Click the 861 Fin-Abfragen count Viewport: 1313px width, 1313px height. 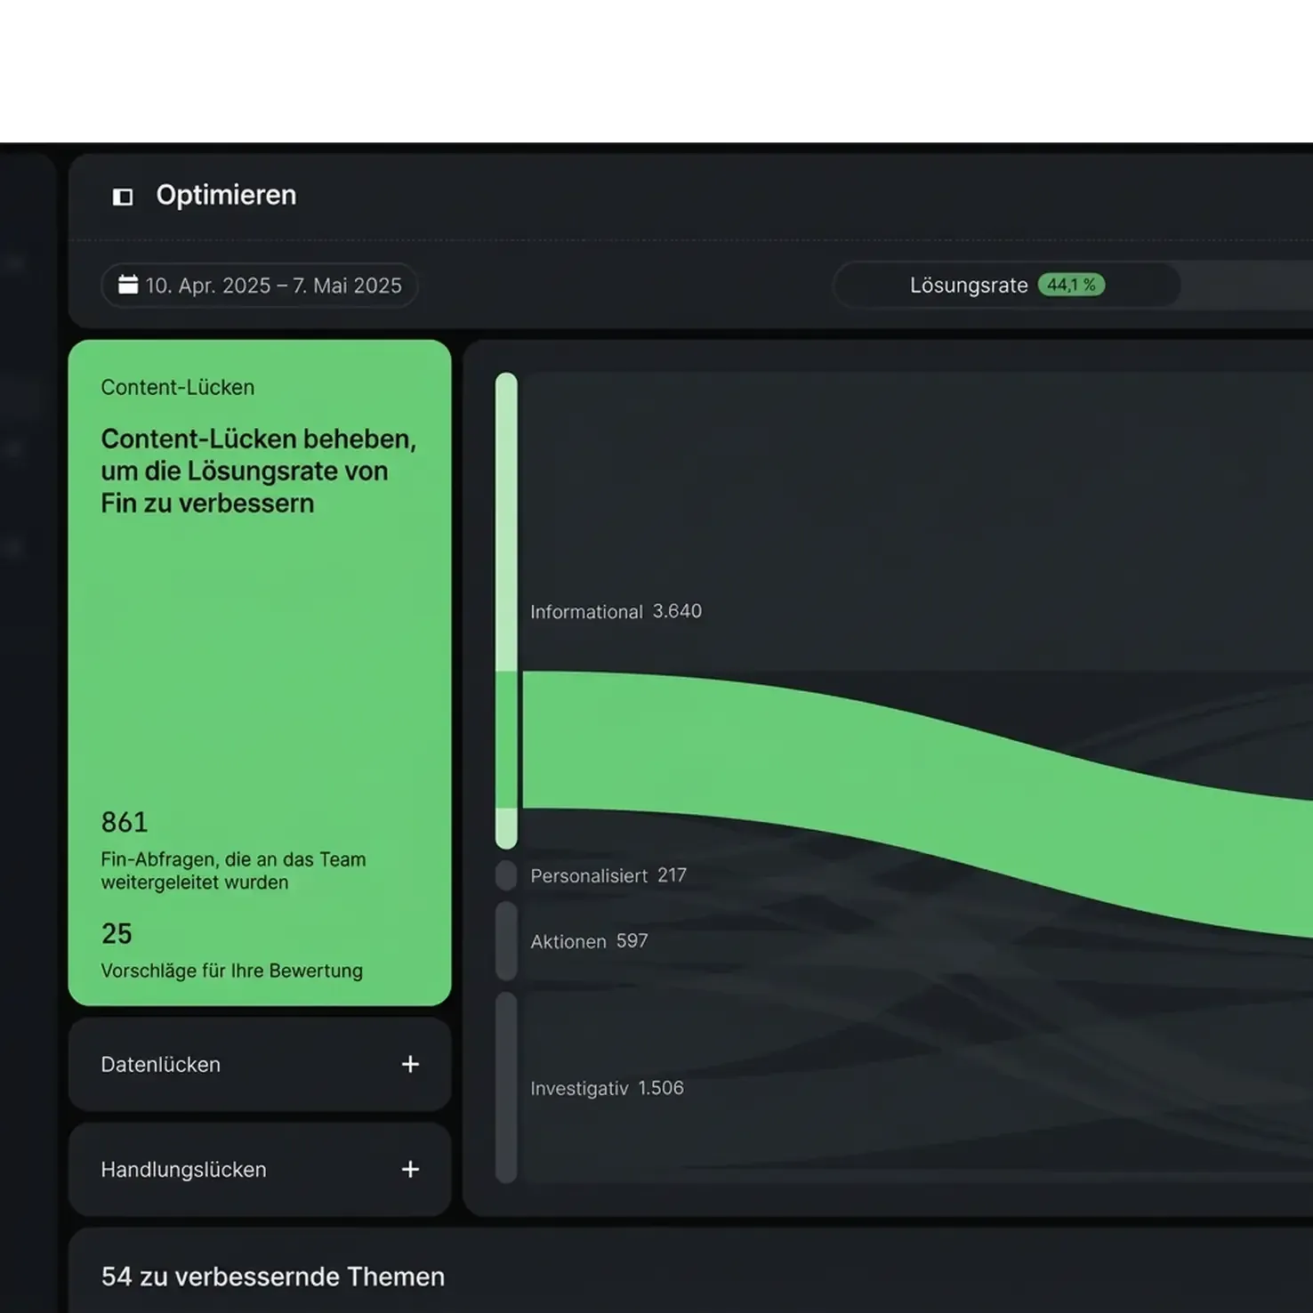(125, 822)
